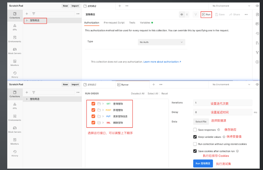The height and width of the screenshot is (170, 263).
Task: Click the filter icon in upper window collection list
Action: click(x=34, y=14)
